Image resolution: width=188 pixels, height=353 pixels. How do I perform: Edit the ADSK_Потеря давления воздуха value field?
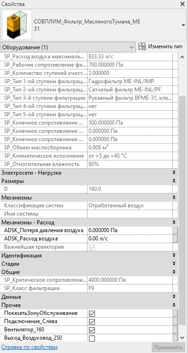[130, 230]
